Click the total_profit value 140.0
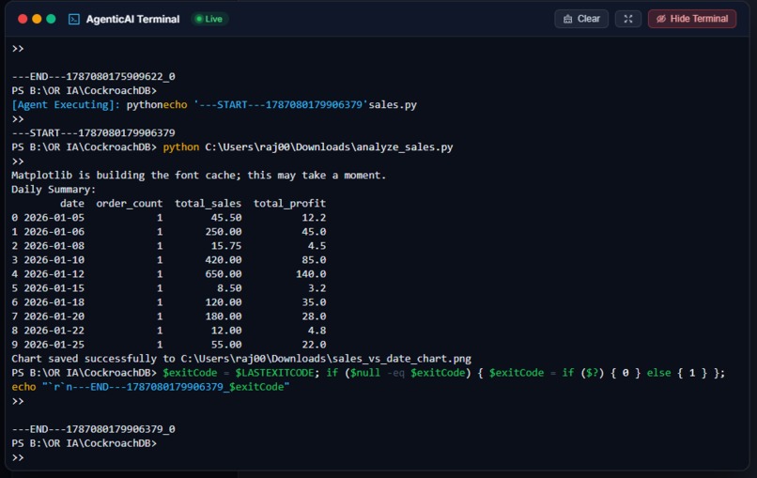757x478 pixels. point(311,274)
